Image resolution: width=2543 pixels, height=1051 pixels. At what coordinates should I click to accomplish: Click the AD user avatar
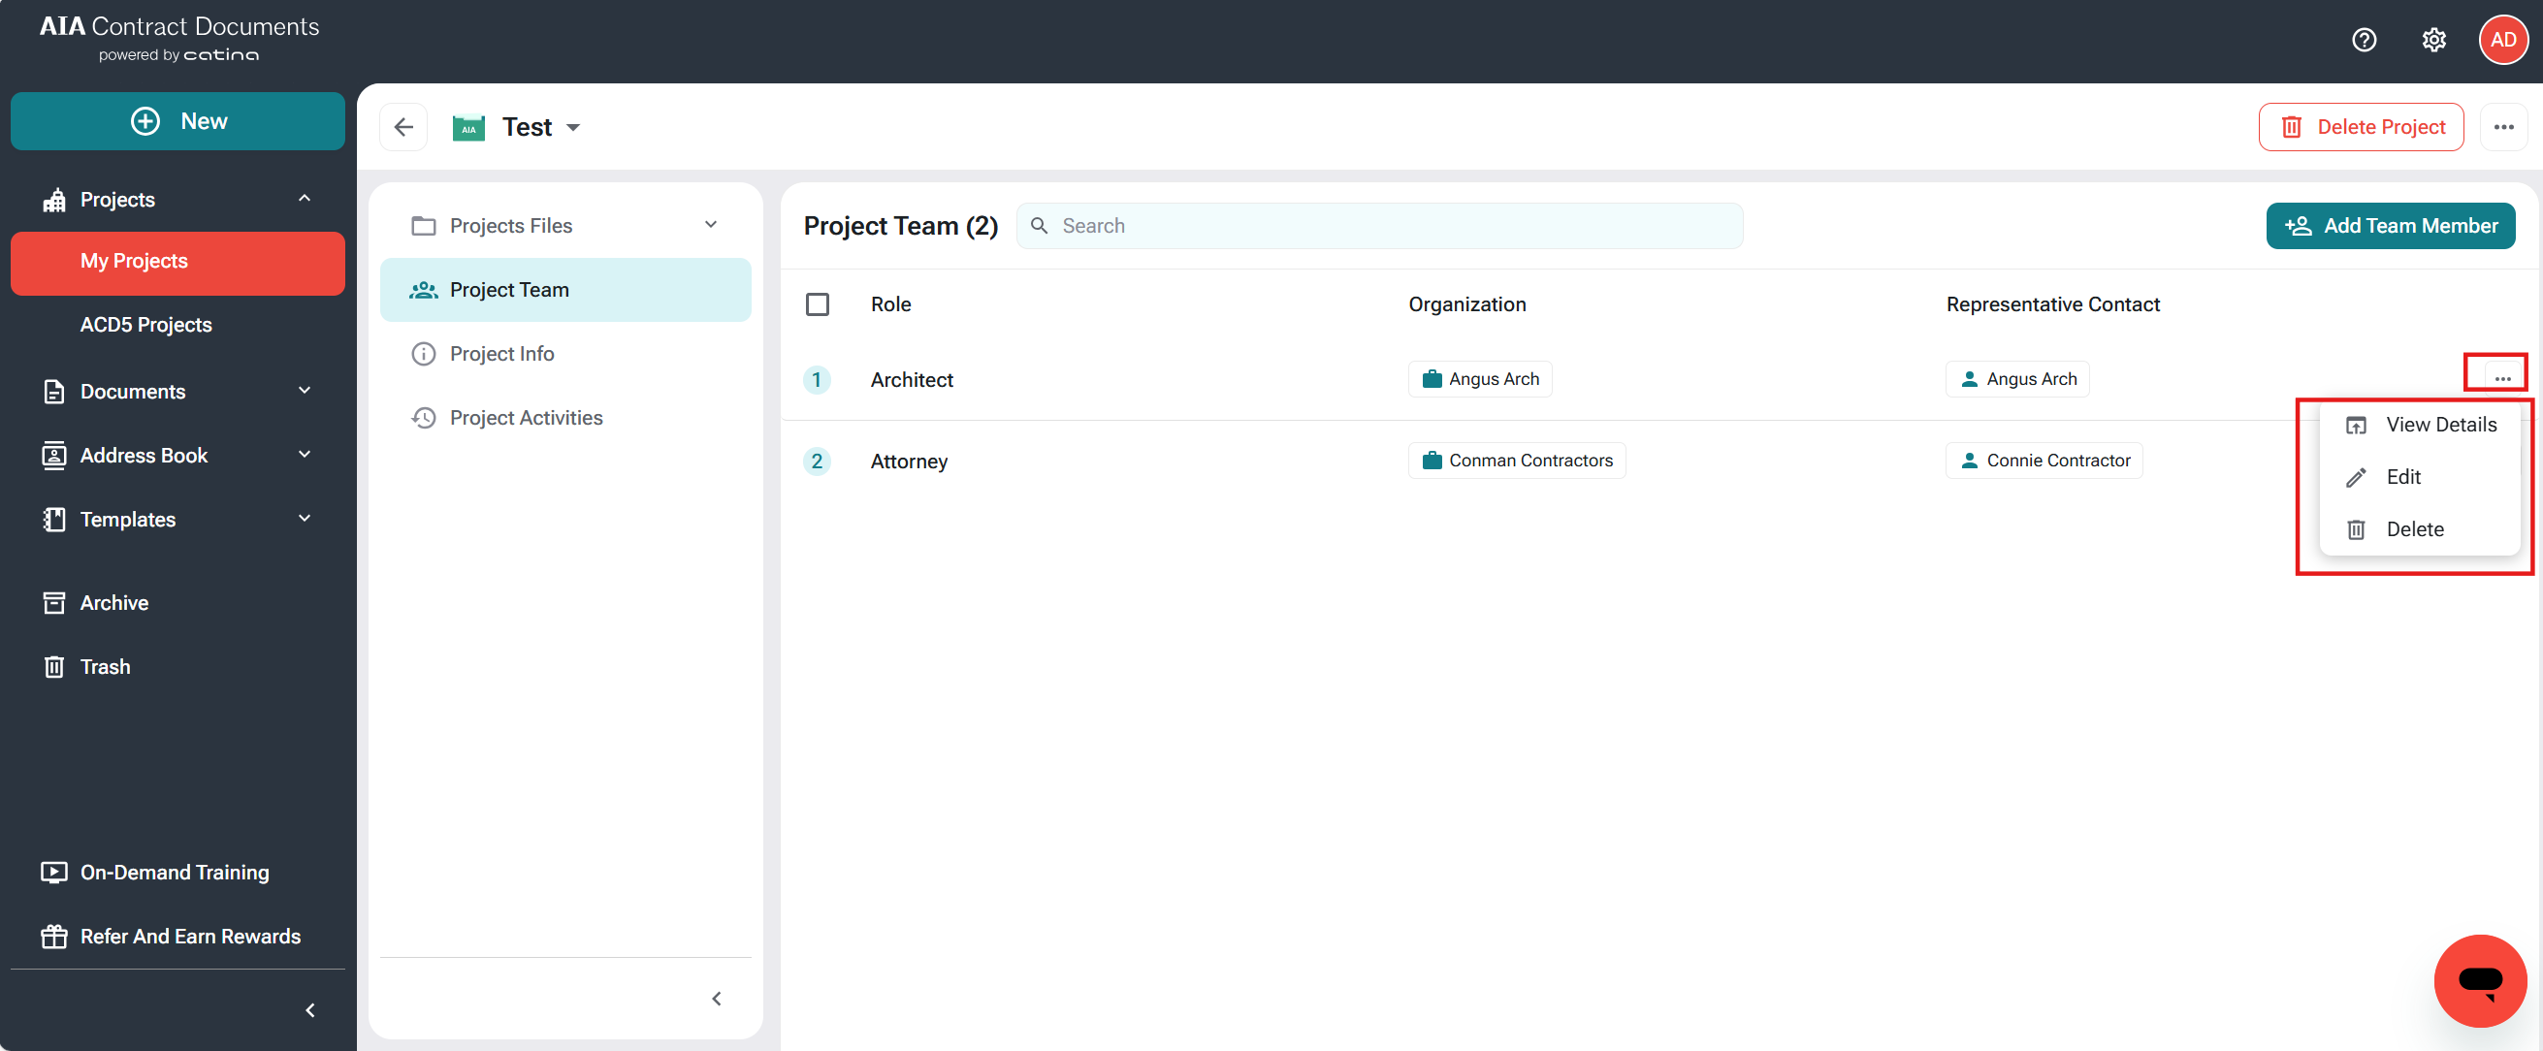2502,40
